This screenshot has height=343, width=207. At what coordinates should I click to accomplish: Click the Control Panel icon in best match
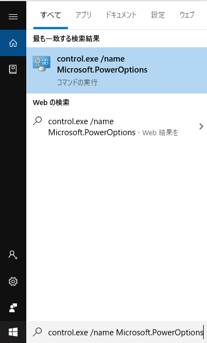tap(42, 63)
